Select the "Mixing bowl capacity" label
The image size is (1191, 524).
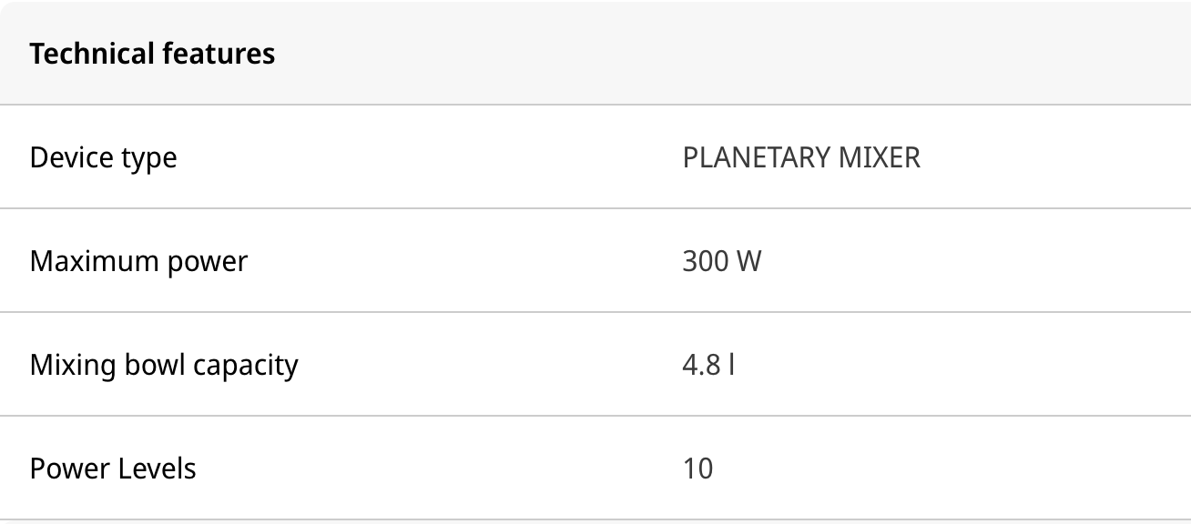pos(164,366)
